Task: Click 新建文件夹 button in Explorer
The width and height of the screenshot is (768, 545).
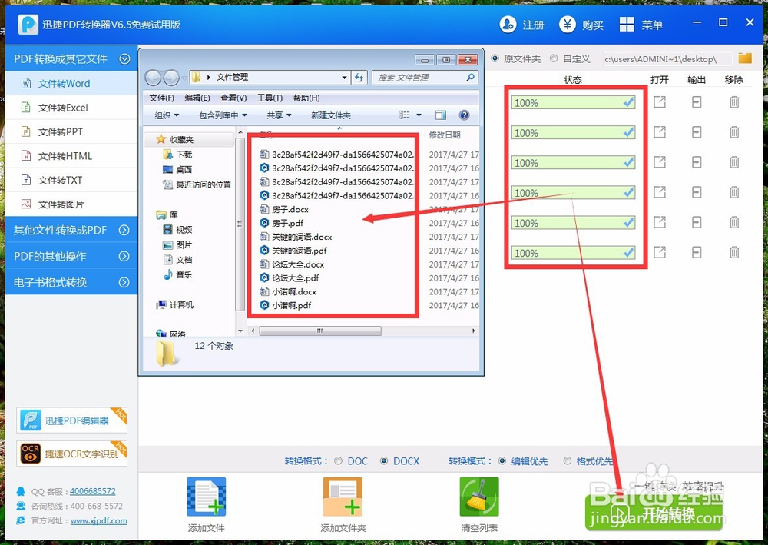Action: pos(330,115)
